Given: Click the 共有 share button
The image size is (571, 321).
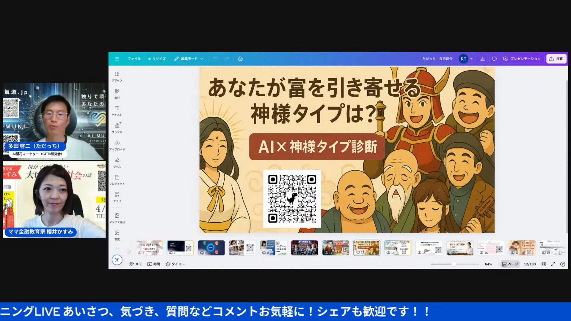Looking at the screenshot, I should tap(556, 59).
